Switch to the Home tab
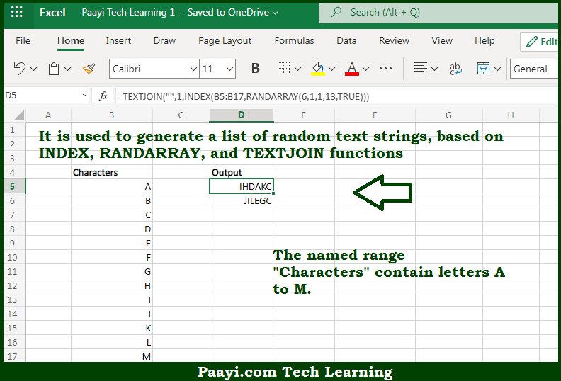Image resolution: width=561 pixels, height=381 pixels. click(71, 41)
